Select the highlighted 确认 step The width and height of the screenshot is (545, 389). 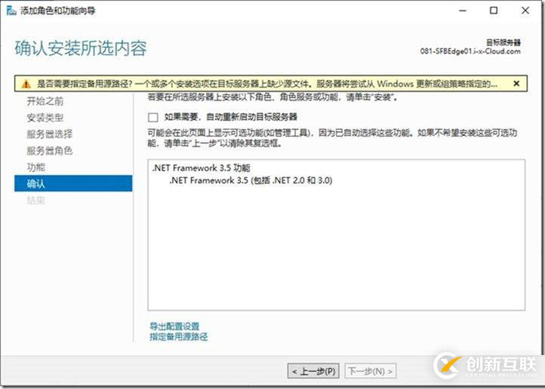pos(36,183)
